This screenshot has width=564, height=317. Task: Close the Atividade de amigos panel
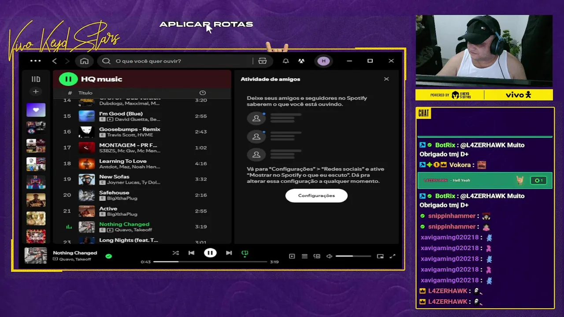click(386, 79)
